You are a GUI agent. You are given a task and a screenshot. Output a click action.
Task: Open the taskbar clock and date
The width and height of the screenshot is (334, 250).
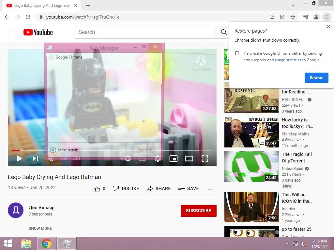[320, 244]
